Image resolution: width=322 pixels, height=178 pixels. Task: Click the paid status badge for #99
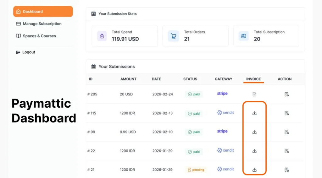click(194, 132)
